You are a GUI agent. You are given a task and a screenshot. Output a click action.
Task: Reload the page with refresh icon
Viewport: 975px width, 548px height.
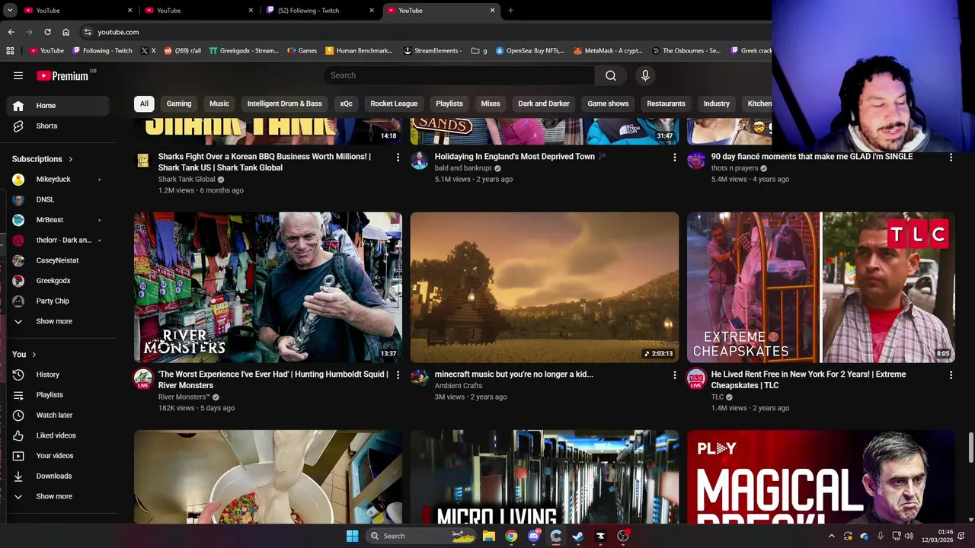click(47, 32)
